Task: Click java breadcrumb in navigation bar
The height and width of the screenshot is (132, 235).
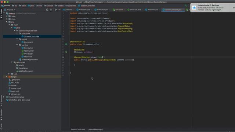Action: [31, 5]
